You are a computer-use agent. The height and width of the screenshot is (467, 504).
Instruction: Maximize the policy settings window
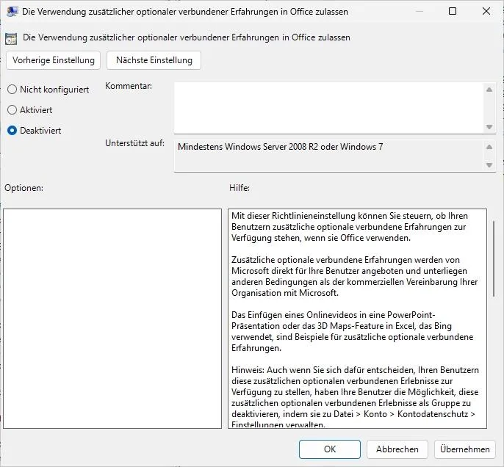pos(452,12)
